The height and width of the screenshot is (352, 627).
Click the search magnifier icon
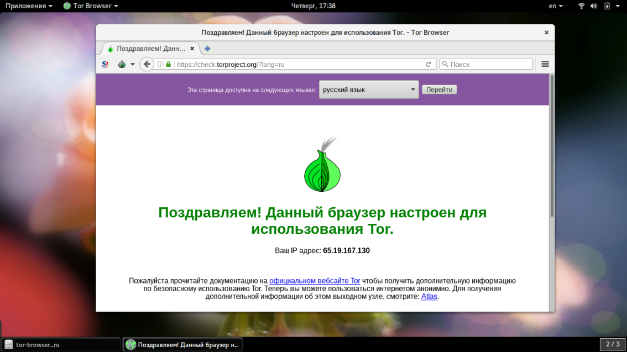(x=445, y=64)
